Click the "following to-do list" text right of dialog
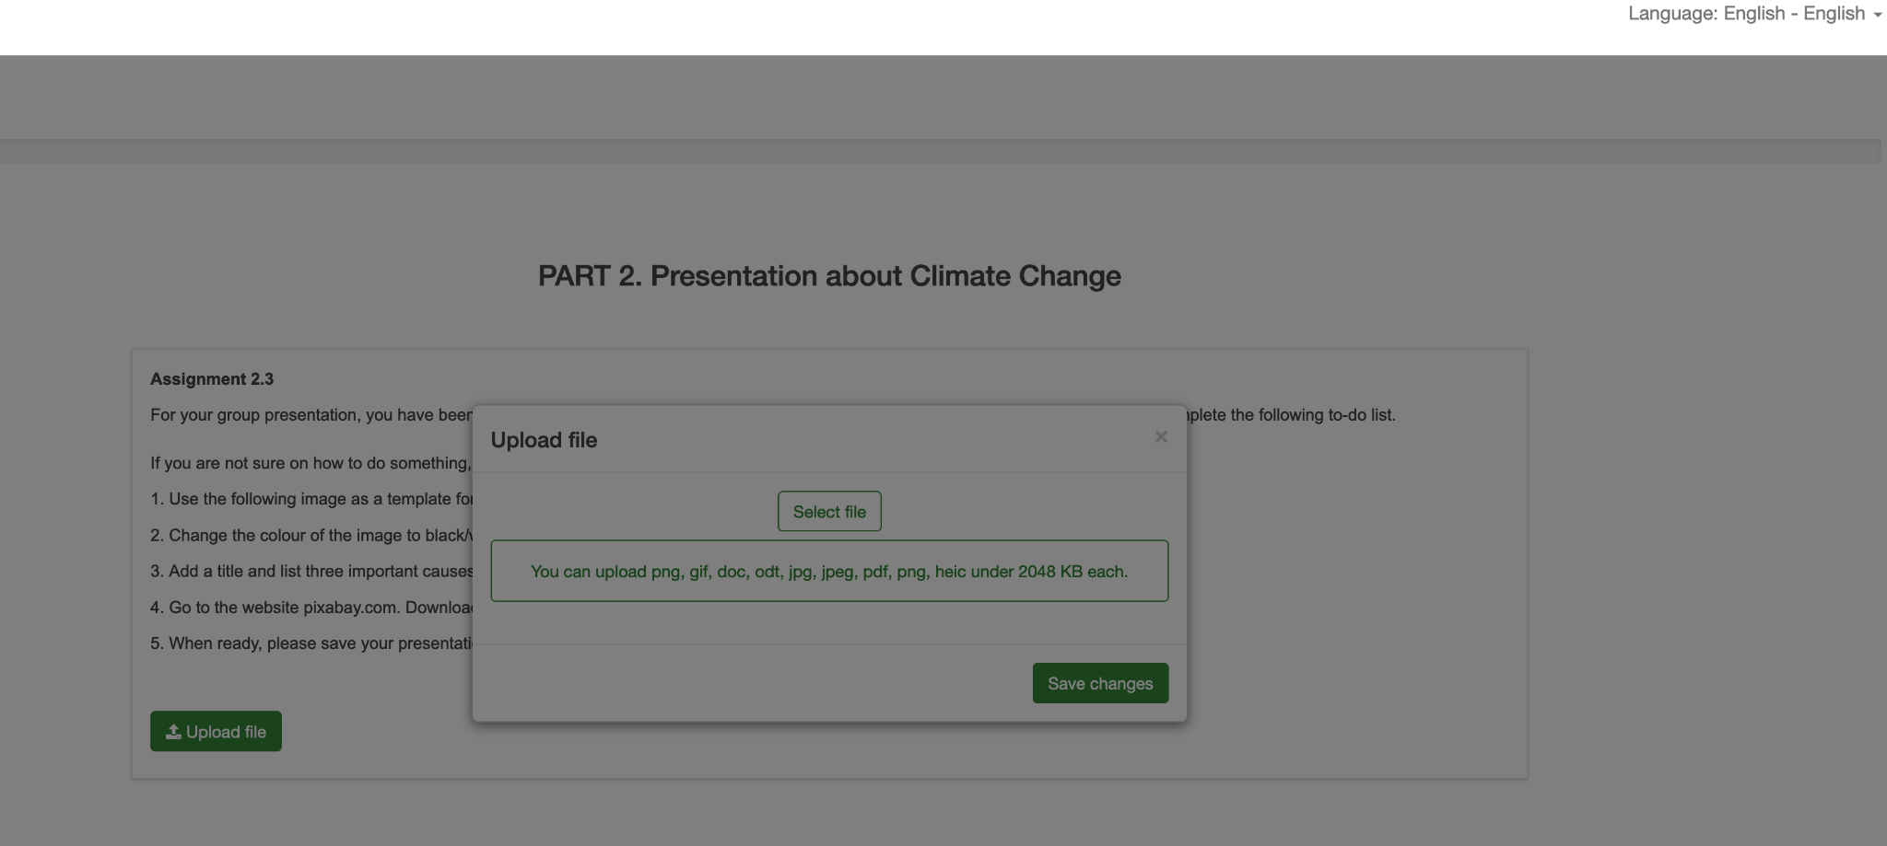The width and height of the screenshot is (1887, 846). pyautogui.click(x=1292, y=415)
